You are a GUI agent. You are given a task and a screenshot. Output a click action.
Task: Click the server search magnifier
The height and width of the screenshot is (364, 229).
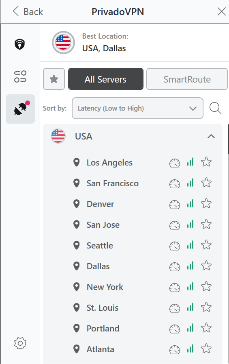tap(215, 108)
